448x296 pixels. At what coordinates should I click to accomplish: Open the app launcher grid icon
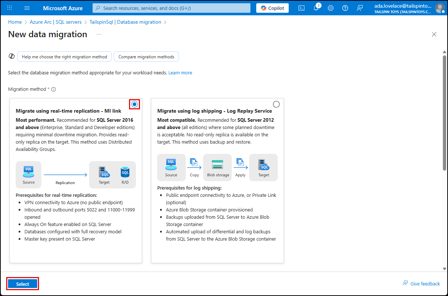click(x=9, y=8)
